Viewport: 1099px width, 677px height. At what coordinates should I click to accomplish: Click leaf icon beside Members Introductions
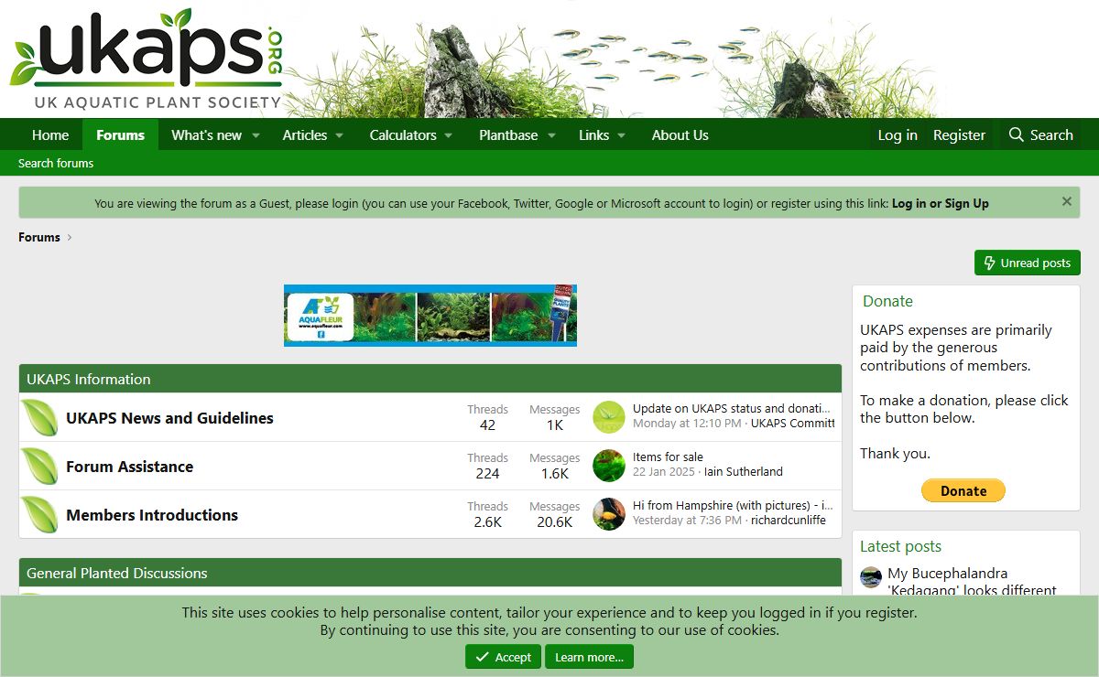pyautogui.click(x=39, y=515)
